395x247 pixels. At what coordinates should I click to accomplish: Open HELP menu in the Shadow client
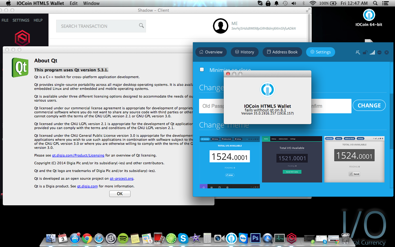[x=38, y=20]
